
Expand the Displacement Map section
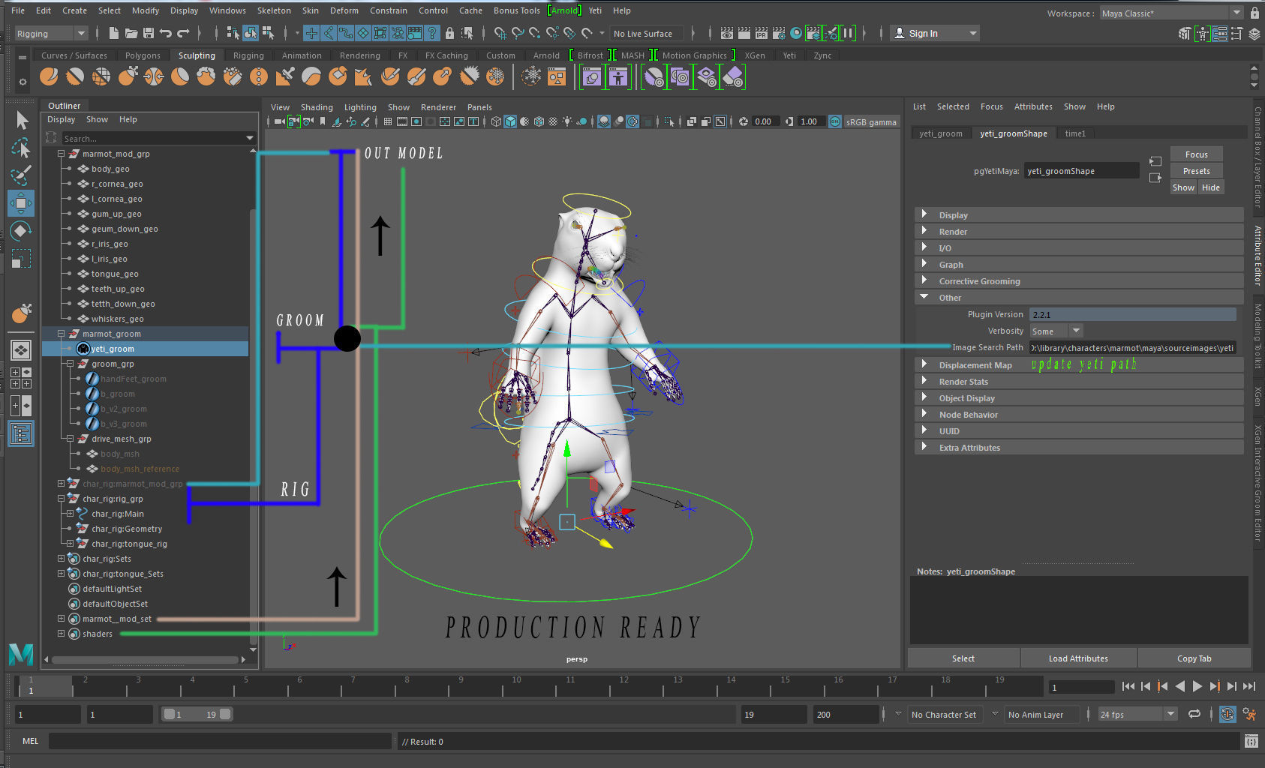point(924,364)
